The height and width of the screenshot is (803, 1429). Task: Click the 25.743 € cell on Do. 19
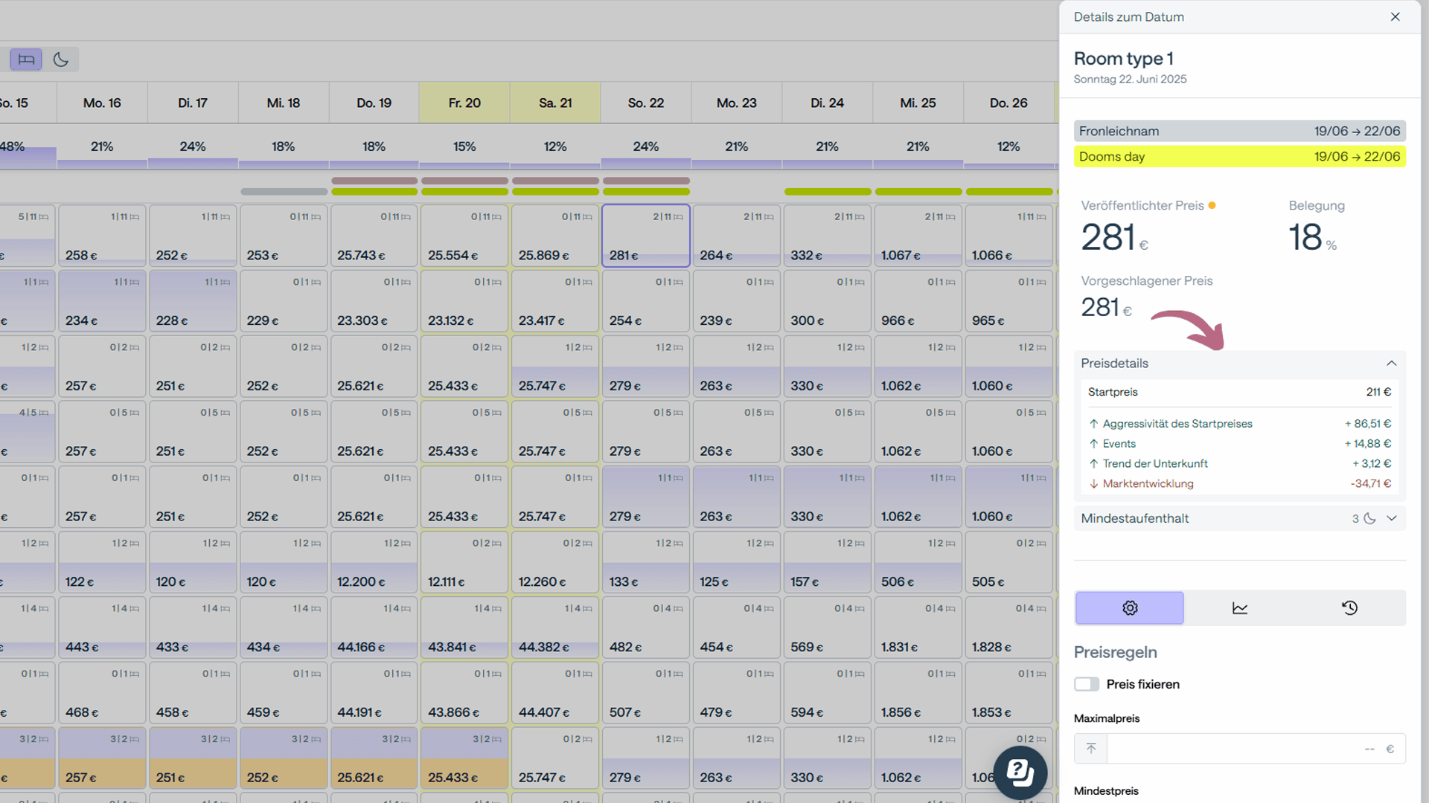[x=374, y=236]
